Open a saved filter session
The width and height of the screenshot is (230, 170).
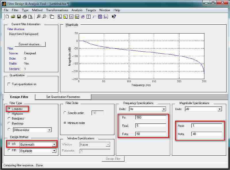coord(13,17)
